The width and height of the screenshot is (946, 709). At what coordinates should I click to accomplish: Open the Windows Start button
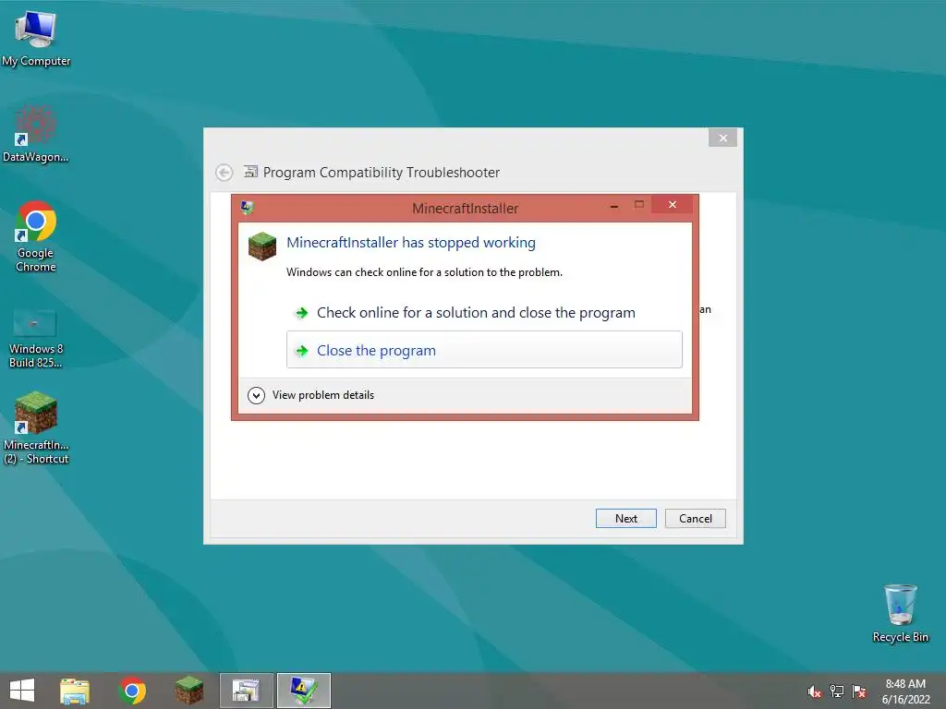coord(22,691)
